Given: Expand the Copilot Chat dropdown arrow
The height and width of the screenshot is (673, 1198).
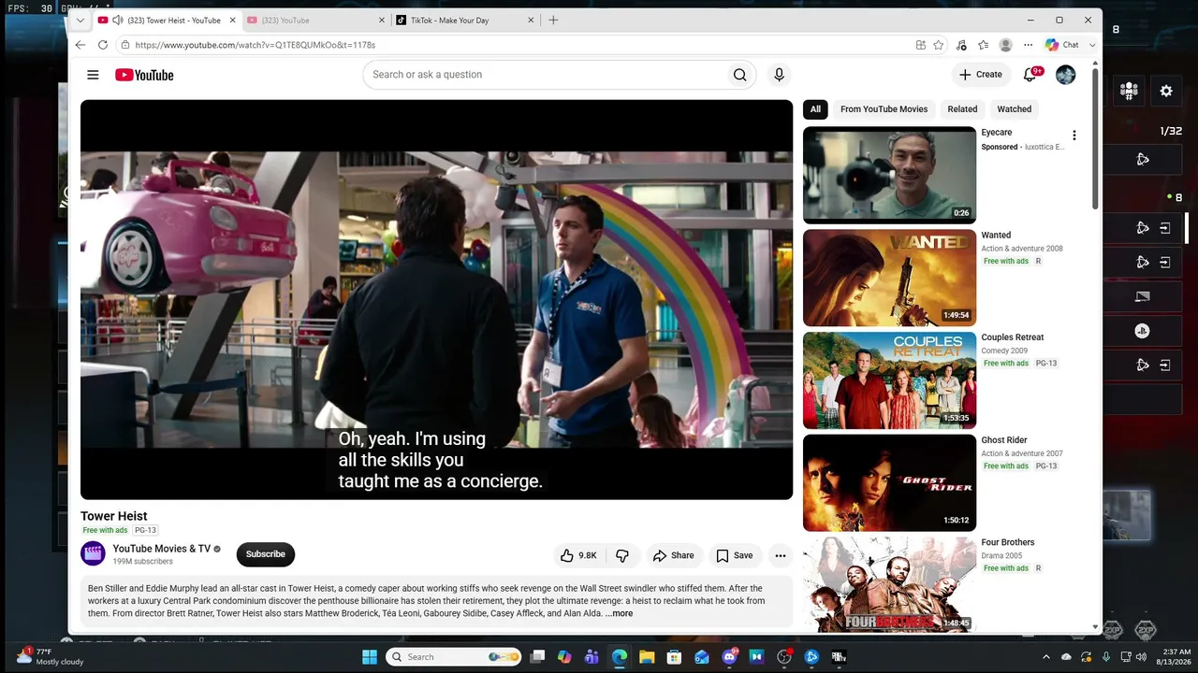Looking at the screenshot, I should 1092,45.
